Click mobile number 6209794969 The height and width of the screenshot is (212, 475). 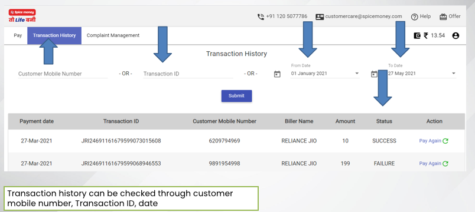pyautogui.click(x=225, y=141)
